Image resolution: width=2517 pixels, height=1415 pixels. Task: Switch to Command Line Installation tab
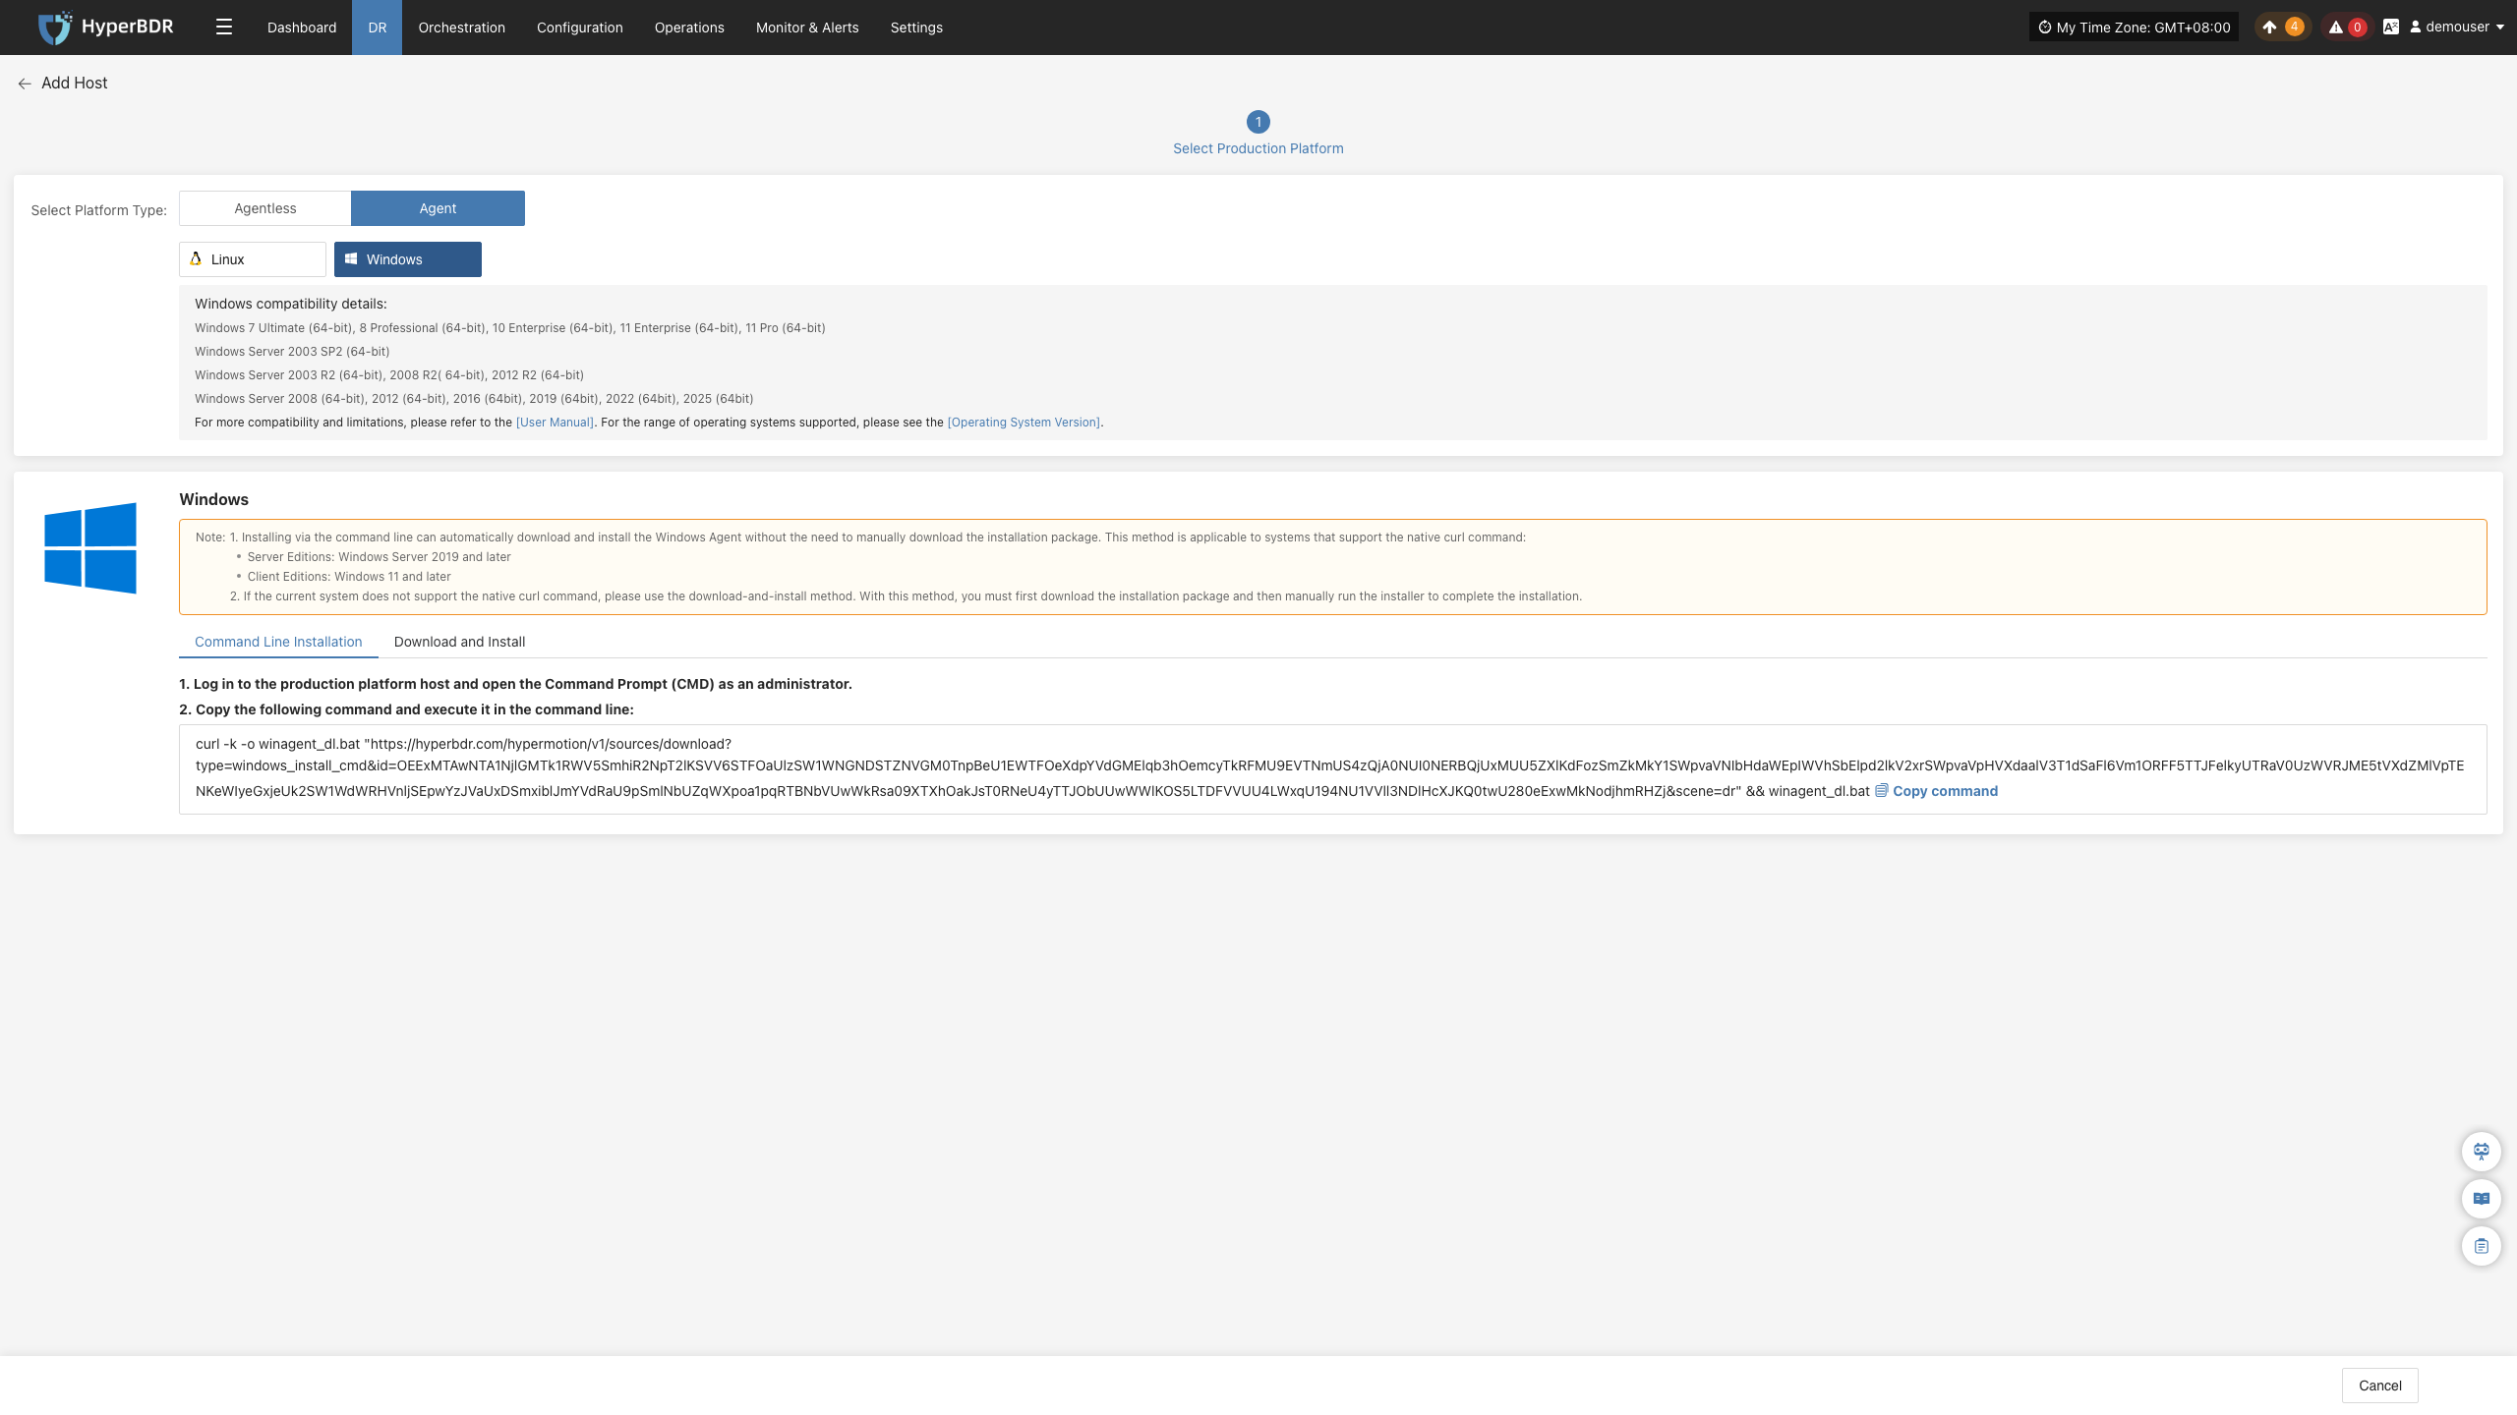278,642
